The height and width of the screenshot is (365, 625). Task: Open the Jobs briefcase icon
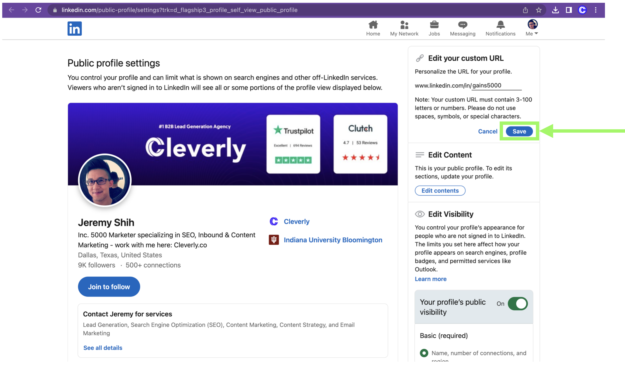tap(434, 25)
